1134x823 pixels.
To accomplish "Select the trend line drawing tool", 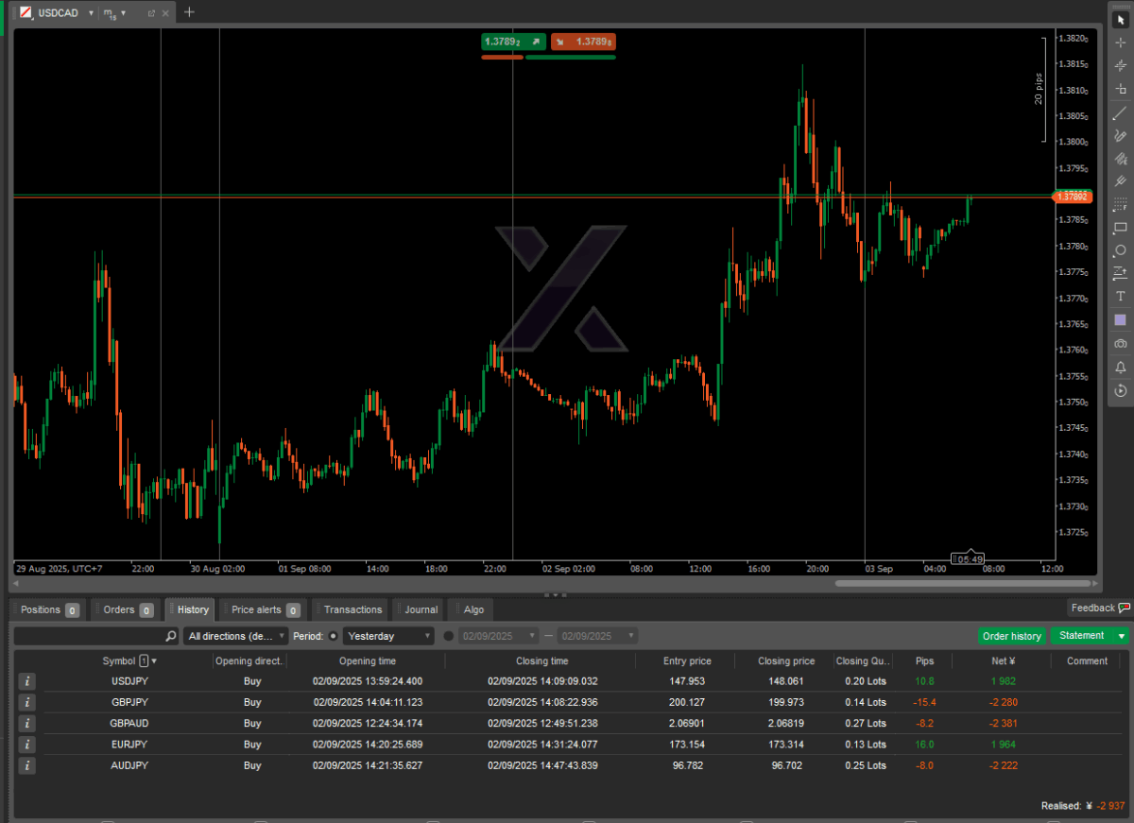I will [x=1121, y=112].
